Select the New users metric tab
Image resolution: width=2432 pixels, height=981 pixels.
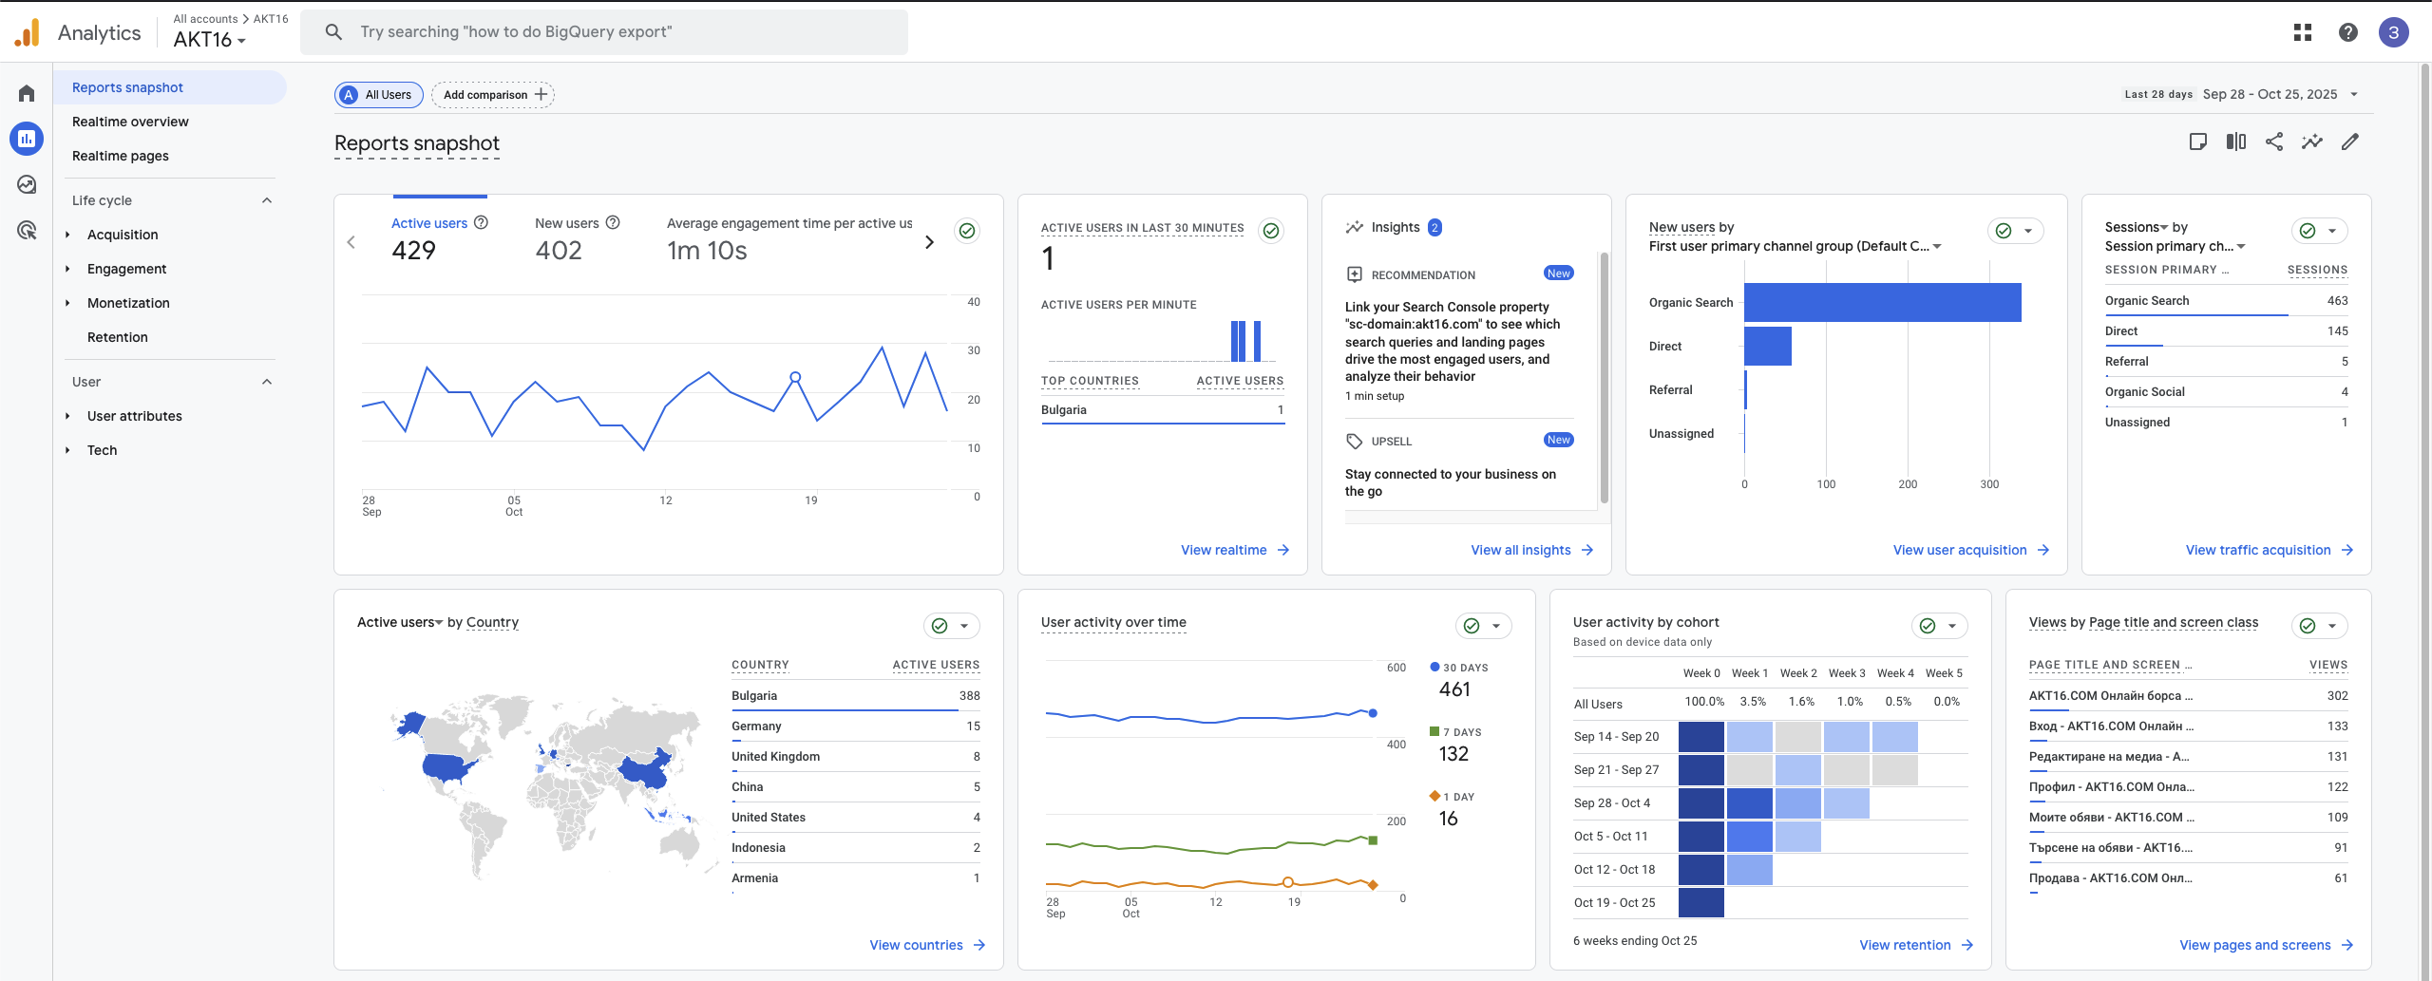[567, 224]
